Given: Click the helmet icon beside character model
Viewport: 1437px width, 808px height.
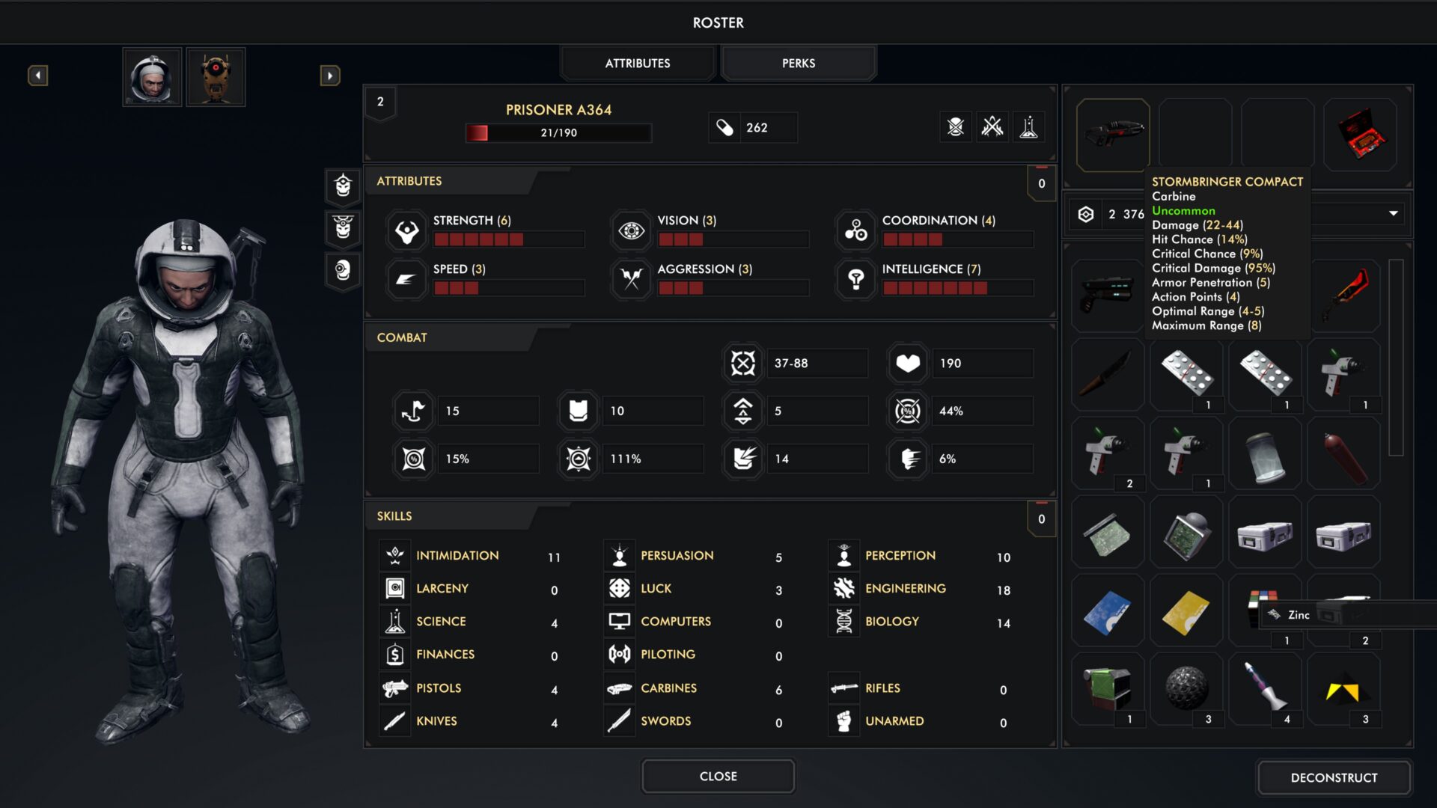Looking at the screenshot, I should coord(343,185).
